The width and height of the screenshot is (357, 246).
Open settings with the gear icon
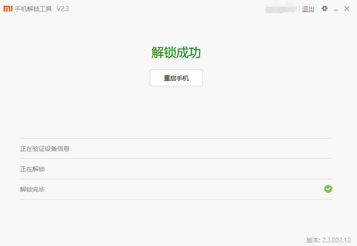(x=324, y=9)
